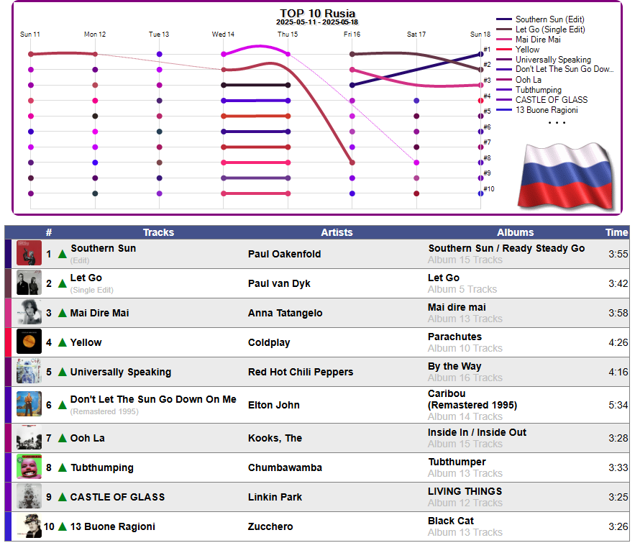Viewport: 635px width, 548px height.
Task: Open album Inside In / Inside Out
Action: (x=477, y=432)
